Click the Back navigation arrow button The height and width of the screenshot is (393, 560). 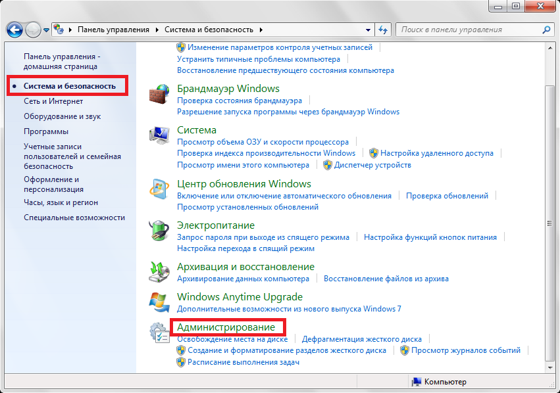pos(14,30)
